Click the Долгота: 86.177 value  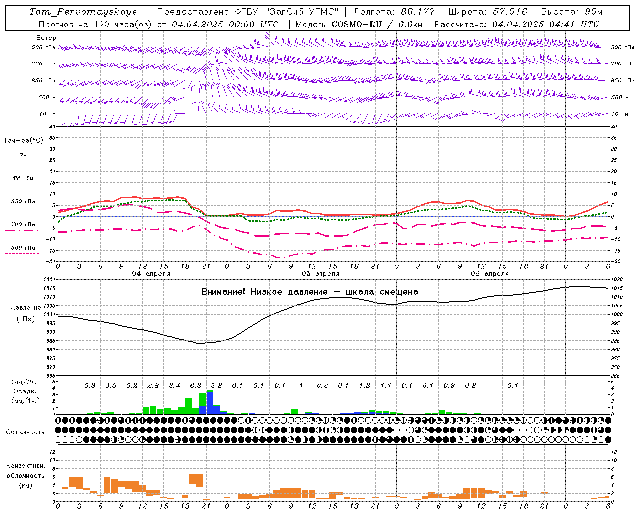(x=394, y=12)
